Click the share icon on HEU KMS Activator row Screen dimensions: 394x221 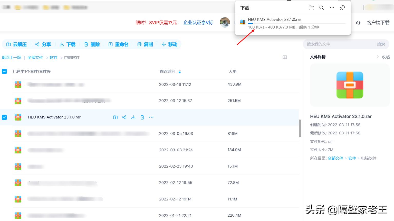click(124, 117)
